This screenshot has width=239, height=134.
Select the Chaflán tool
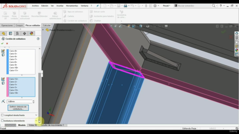pyautogui.click(x=96, y=21)
